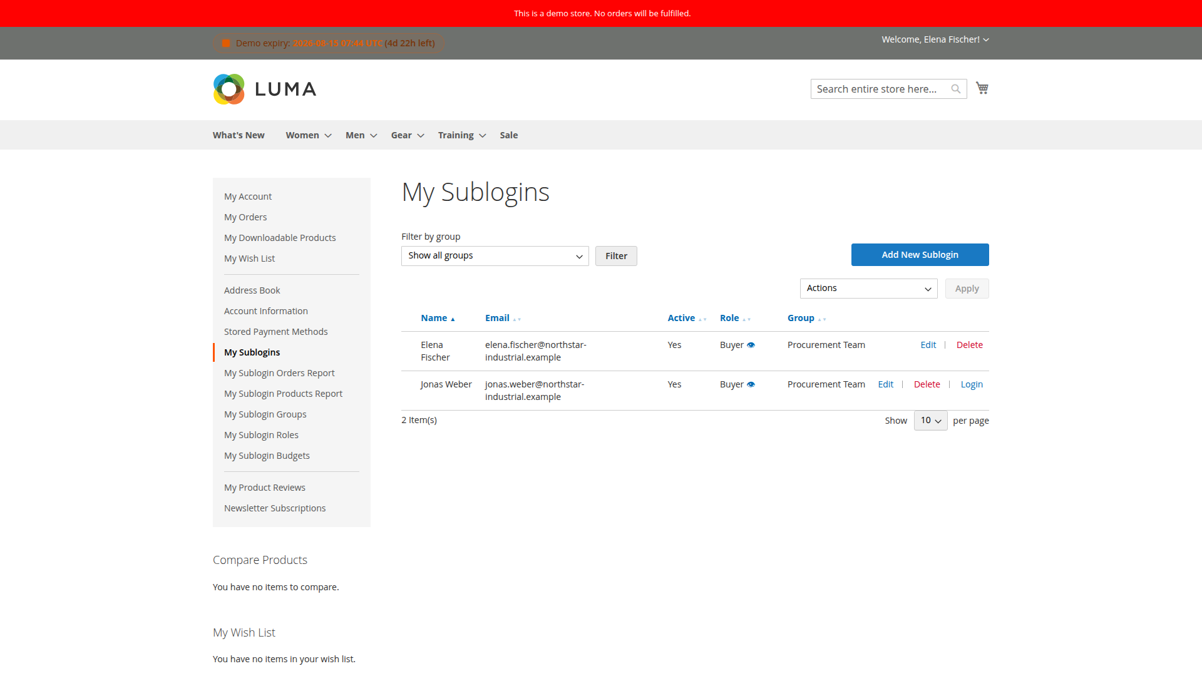1202x676 pixels.
Task: View Buyer role permissions for Elena Fischer
Action: click(x=751, y=345)
